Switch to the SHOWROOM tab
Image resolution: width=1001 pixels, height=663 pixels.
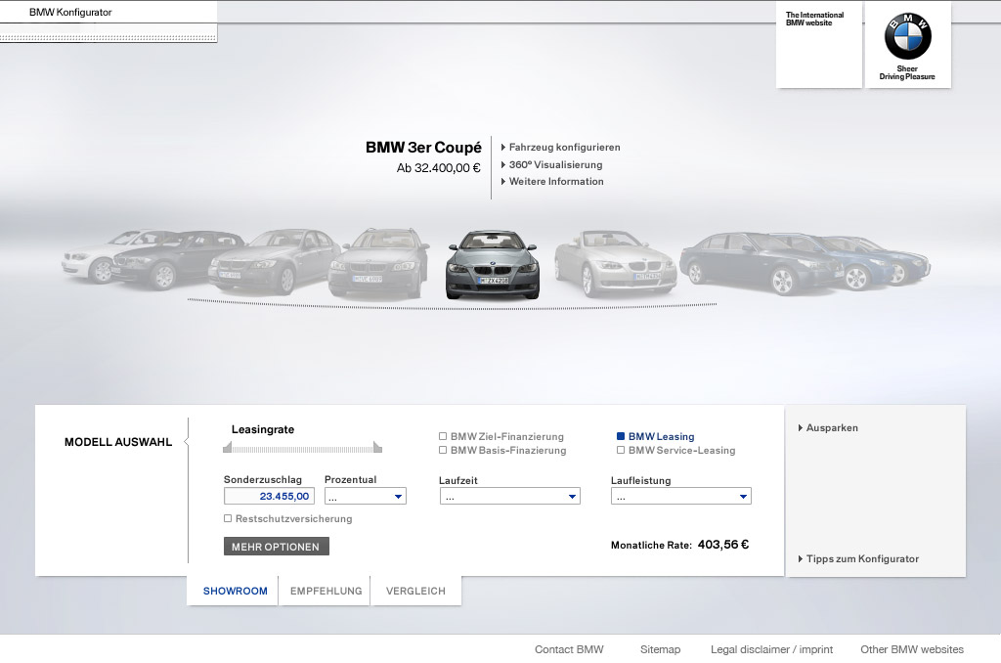click(235, 591)
